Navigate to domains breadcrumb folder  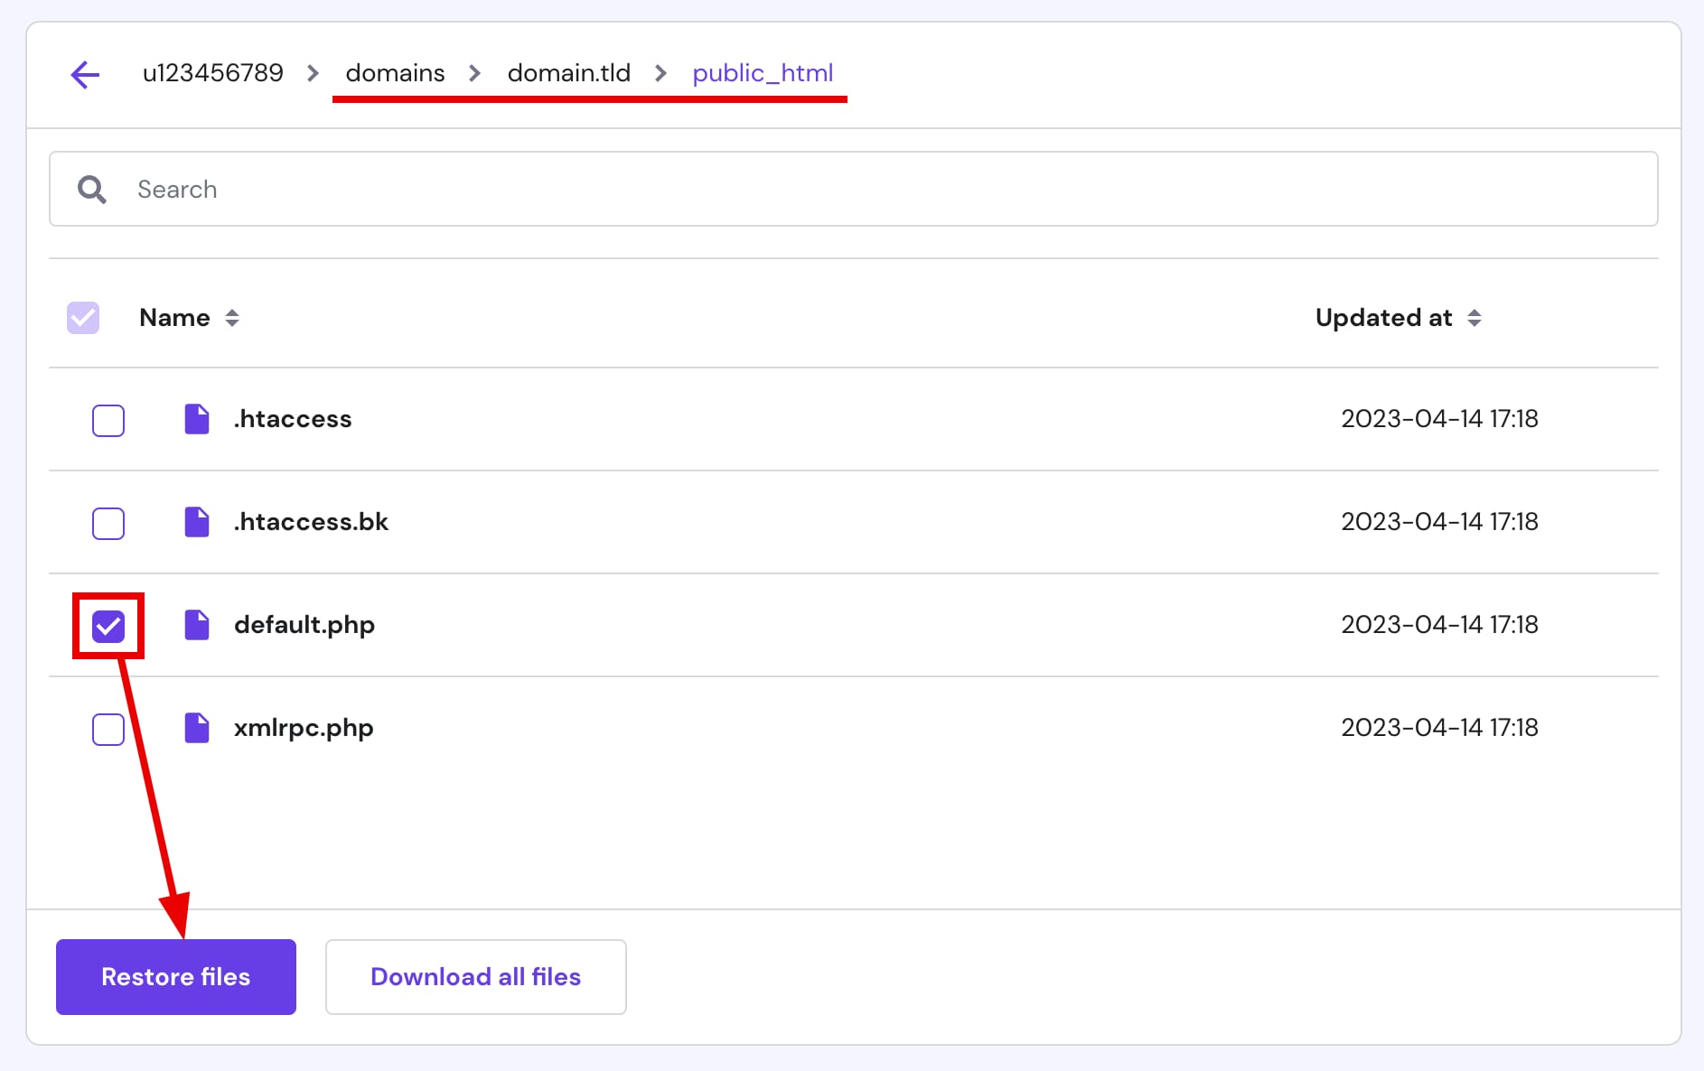pos(395,73)
